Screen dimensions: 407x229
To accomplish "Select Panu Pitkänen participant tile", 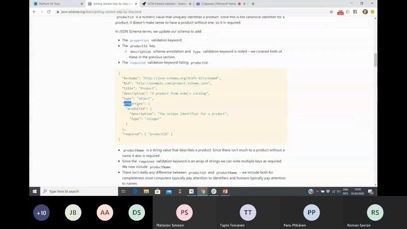I will pyautogui.click(x=312, y=212).
